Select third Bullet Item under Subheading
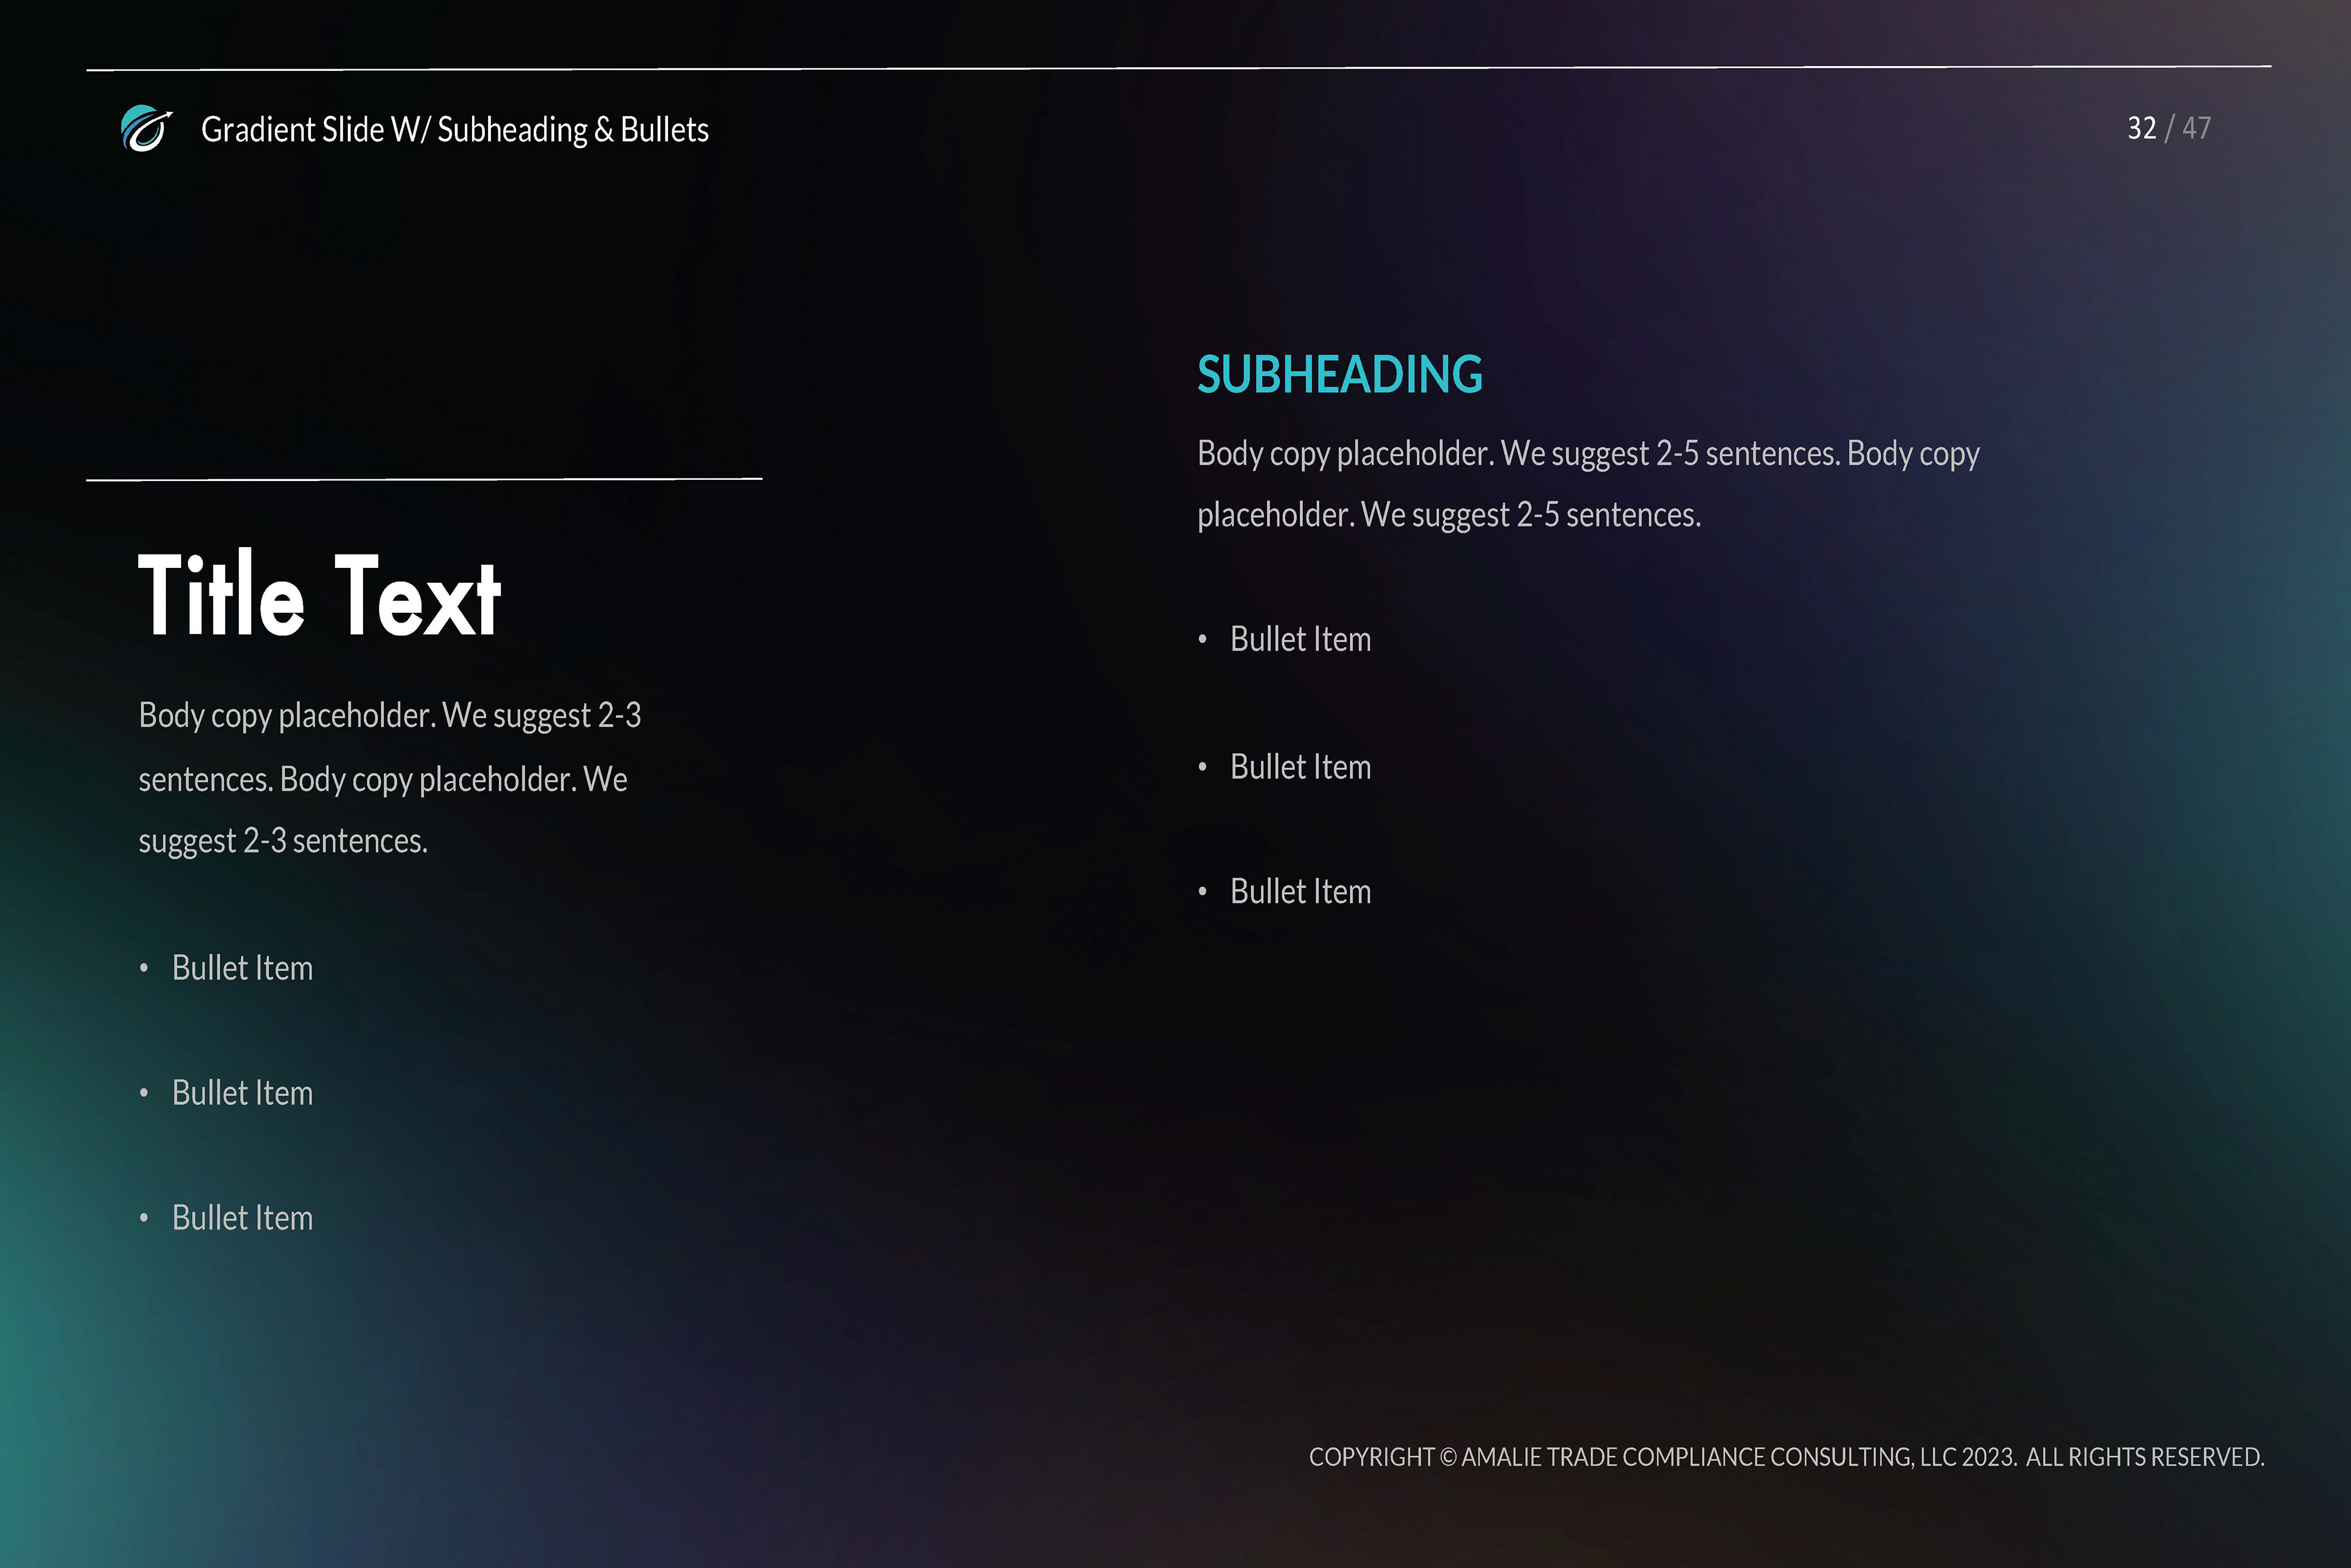 [x=1300, y=892]
